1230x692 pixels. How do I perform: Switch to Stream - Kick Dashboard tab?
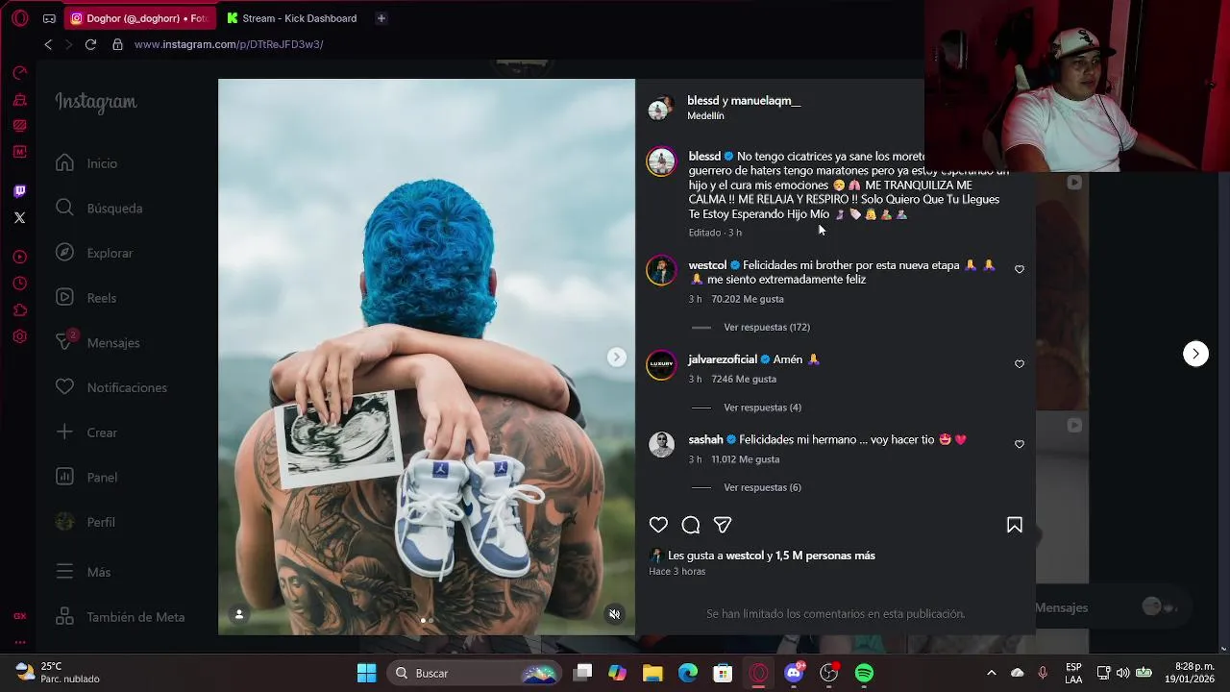click(x=293, y=18)
